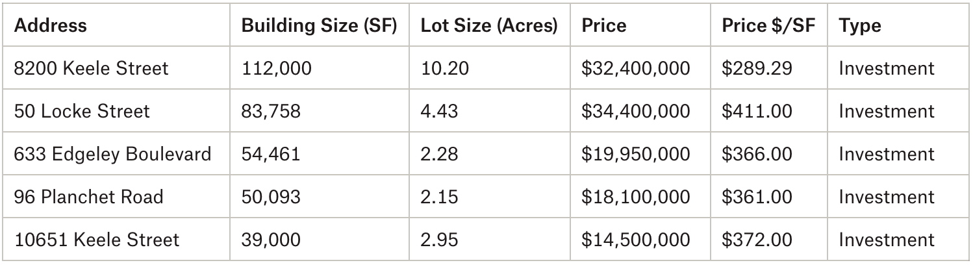Click the Price $/SF header
This screenshot has width=973, height=265.
(768, 25)
